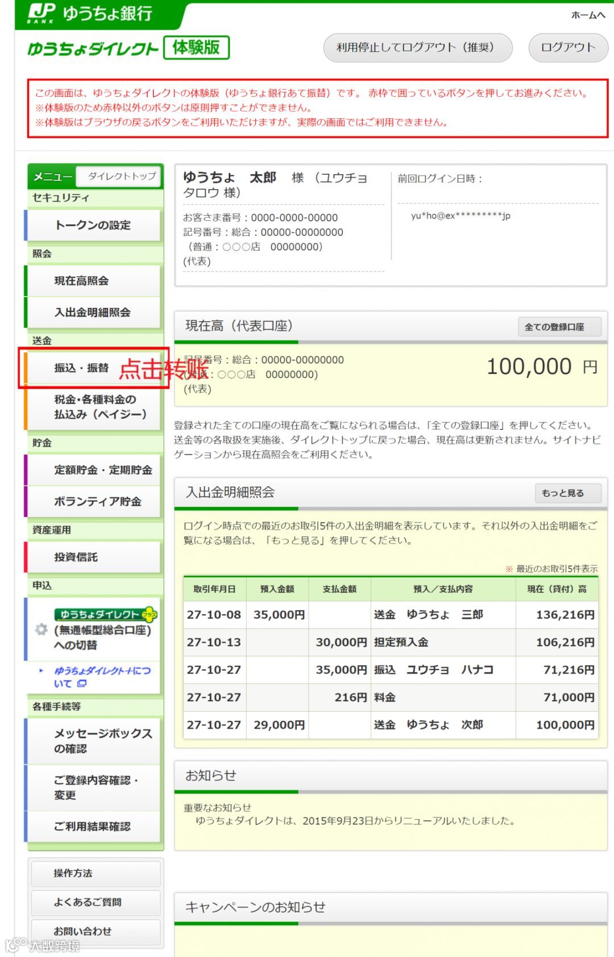Viewport: 614px width, 957px height.
Task: Click the お問い合わせ button
Action: (96, 931)
